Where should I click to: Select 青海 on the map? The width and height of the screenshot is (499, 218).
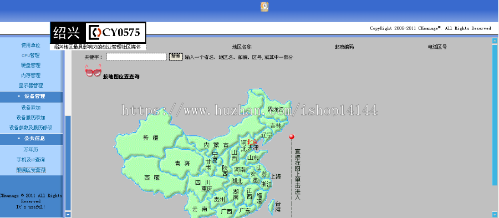click(182, 163)
